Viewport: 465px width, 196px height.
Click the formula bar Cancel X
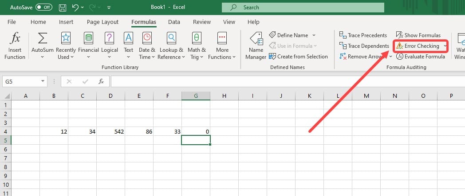coord(69,81)
